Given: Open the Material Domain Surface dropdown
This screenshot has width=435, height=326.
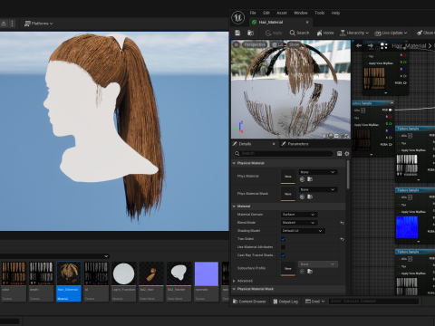Looking at the screenshot, I should click(x=299, y=215).
